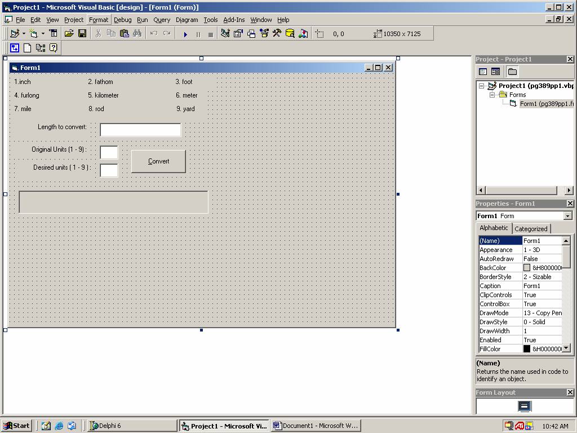Switch to the Categorized properties tab
The width and height of the screenshot is (577, 433).
pos(531,228)
